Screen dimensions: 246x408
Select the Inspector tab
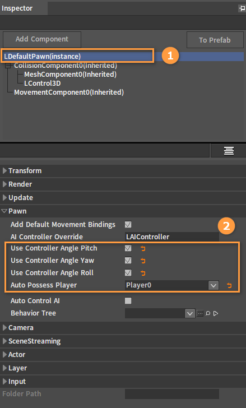click(x=17, y=8)
